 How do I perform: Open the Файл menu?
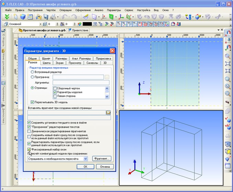click(x=8, y=10)
